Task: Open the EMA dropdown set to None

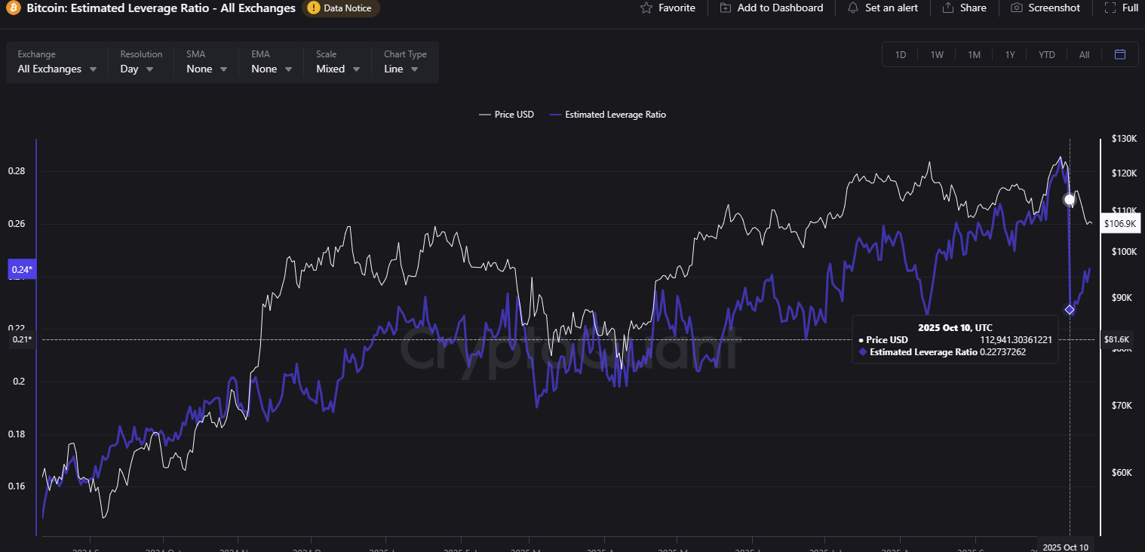Action: tap(272, 62)
